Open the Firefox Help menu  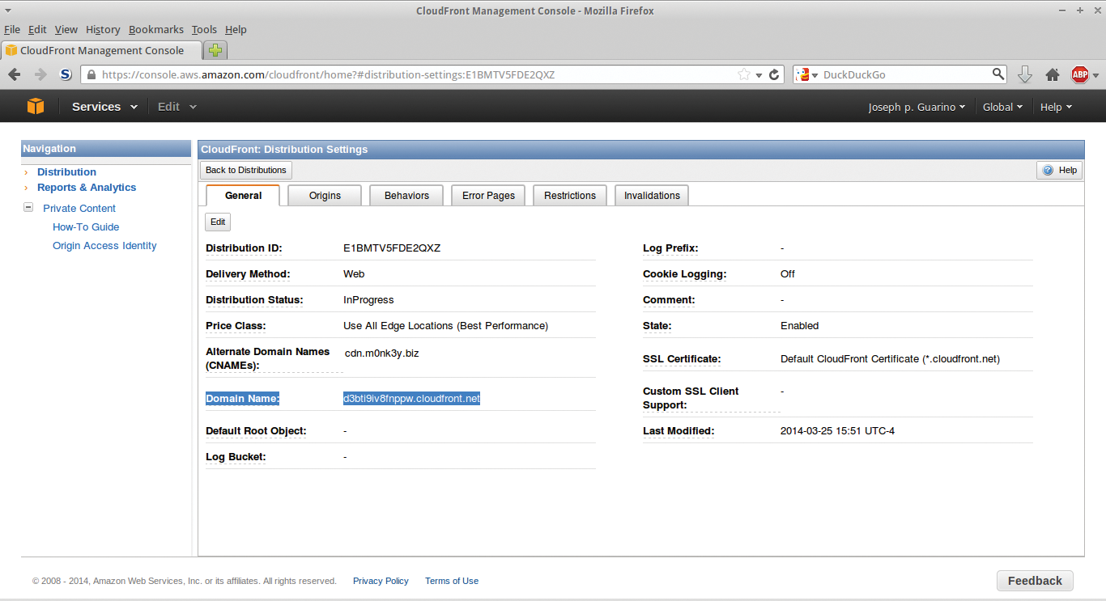click(x=236, y=29)
